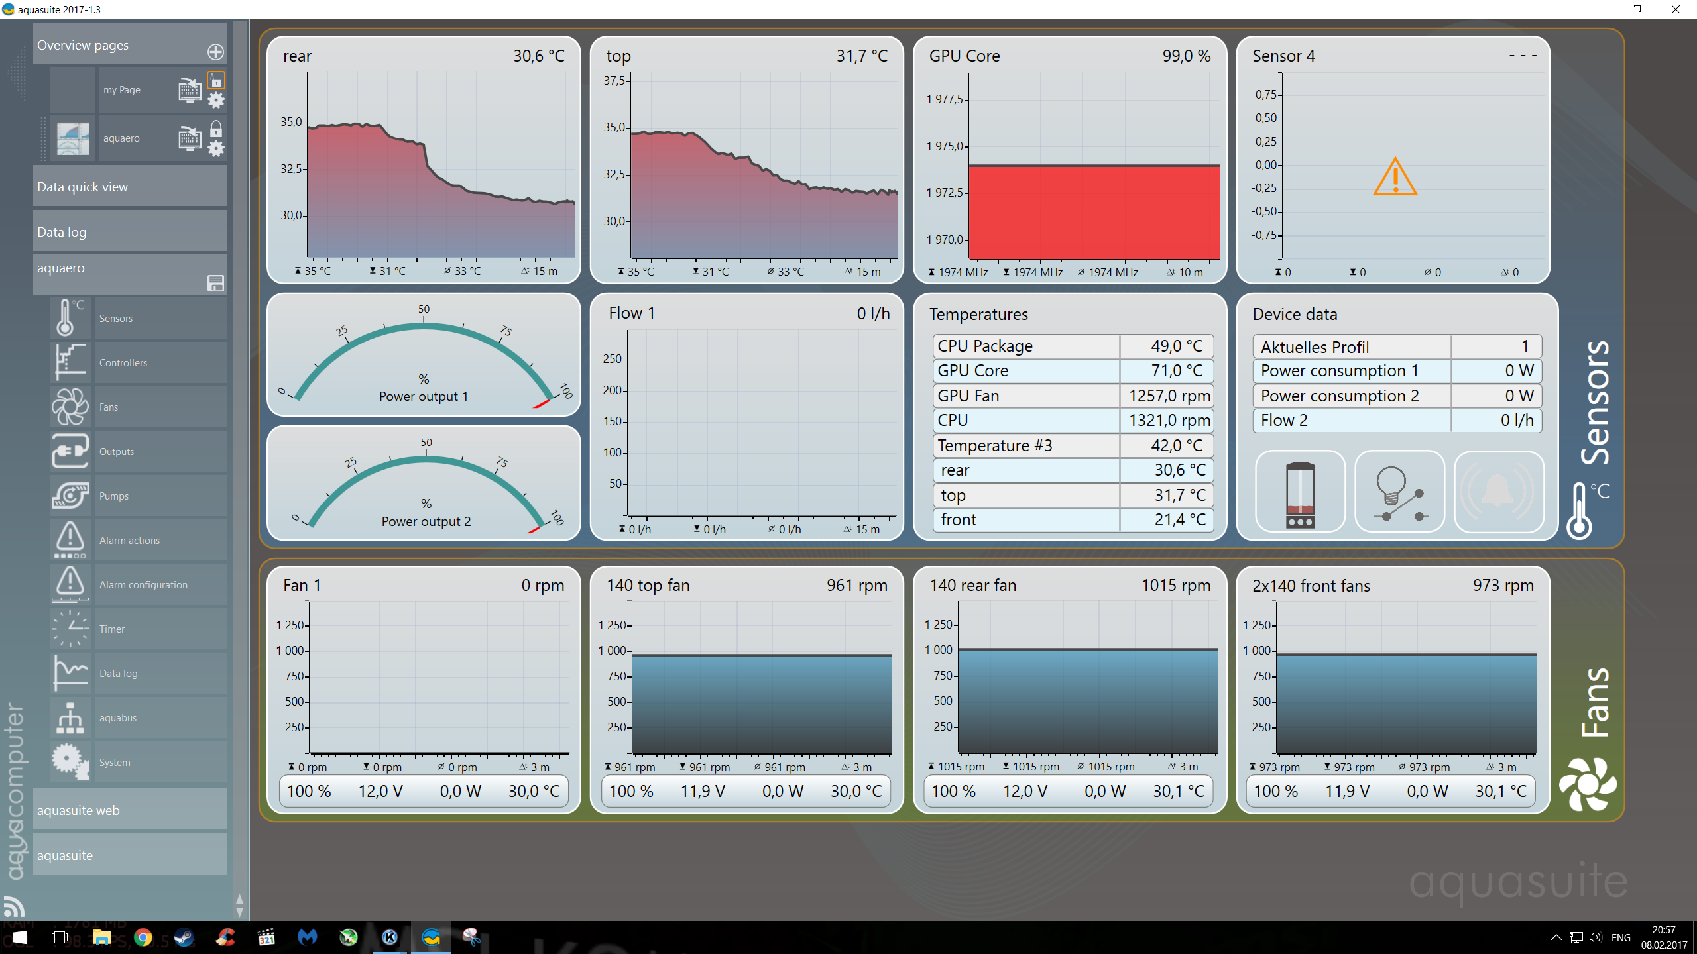Open the Controllers icon in sidebar

70,362
